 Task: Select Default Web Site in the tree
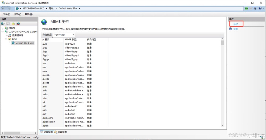click(x=24, y=43)
